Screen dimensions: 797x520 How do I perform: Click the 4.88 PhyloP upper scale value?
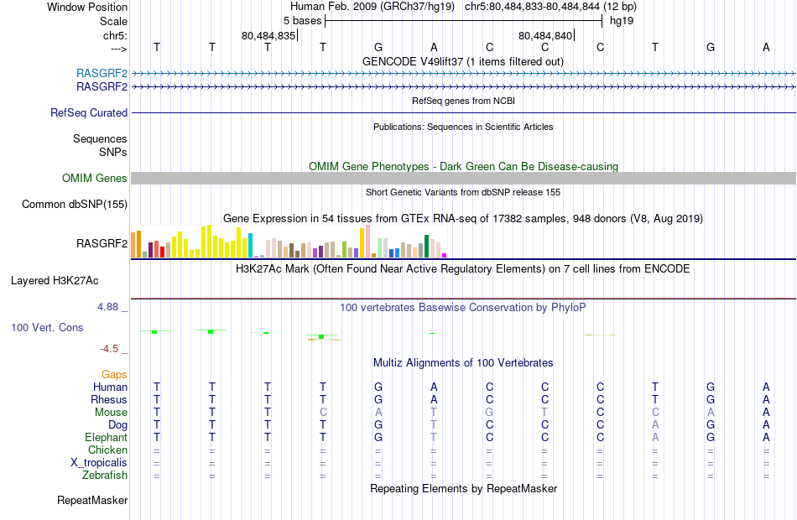coord(107,307)
